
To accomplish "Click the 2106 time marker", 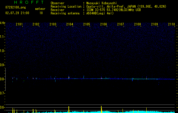I will [104, 24].
